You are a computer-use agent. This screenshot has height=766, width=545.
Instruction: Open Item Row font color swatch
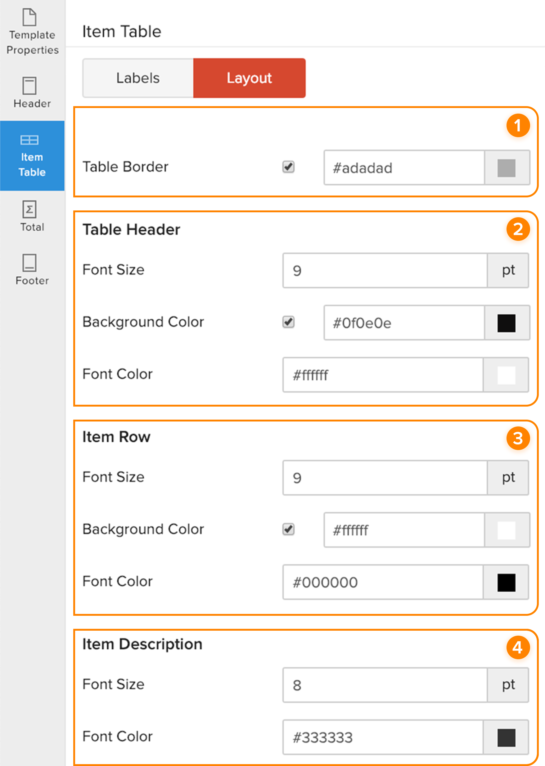pyautogui.click(x=506, y=583)
